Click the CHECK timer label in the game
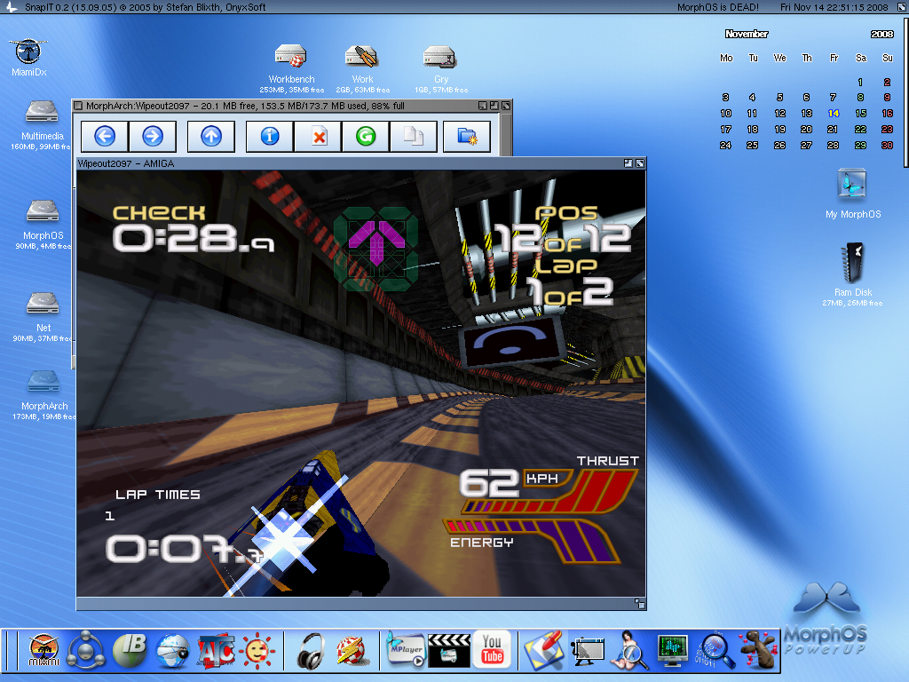Screen dimensions: 909x682 (x=159, y=213)
